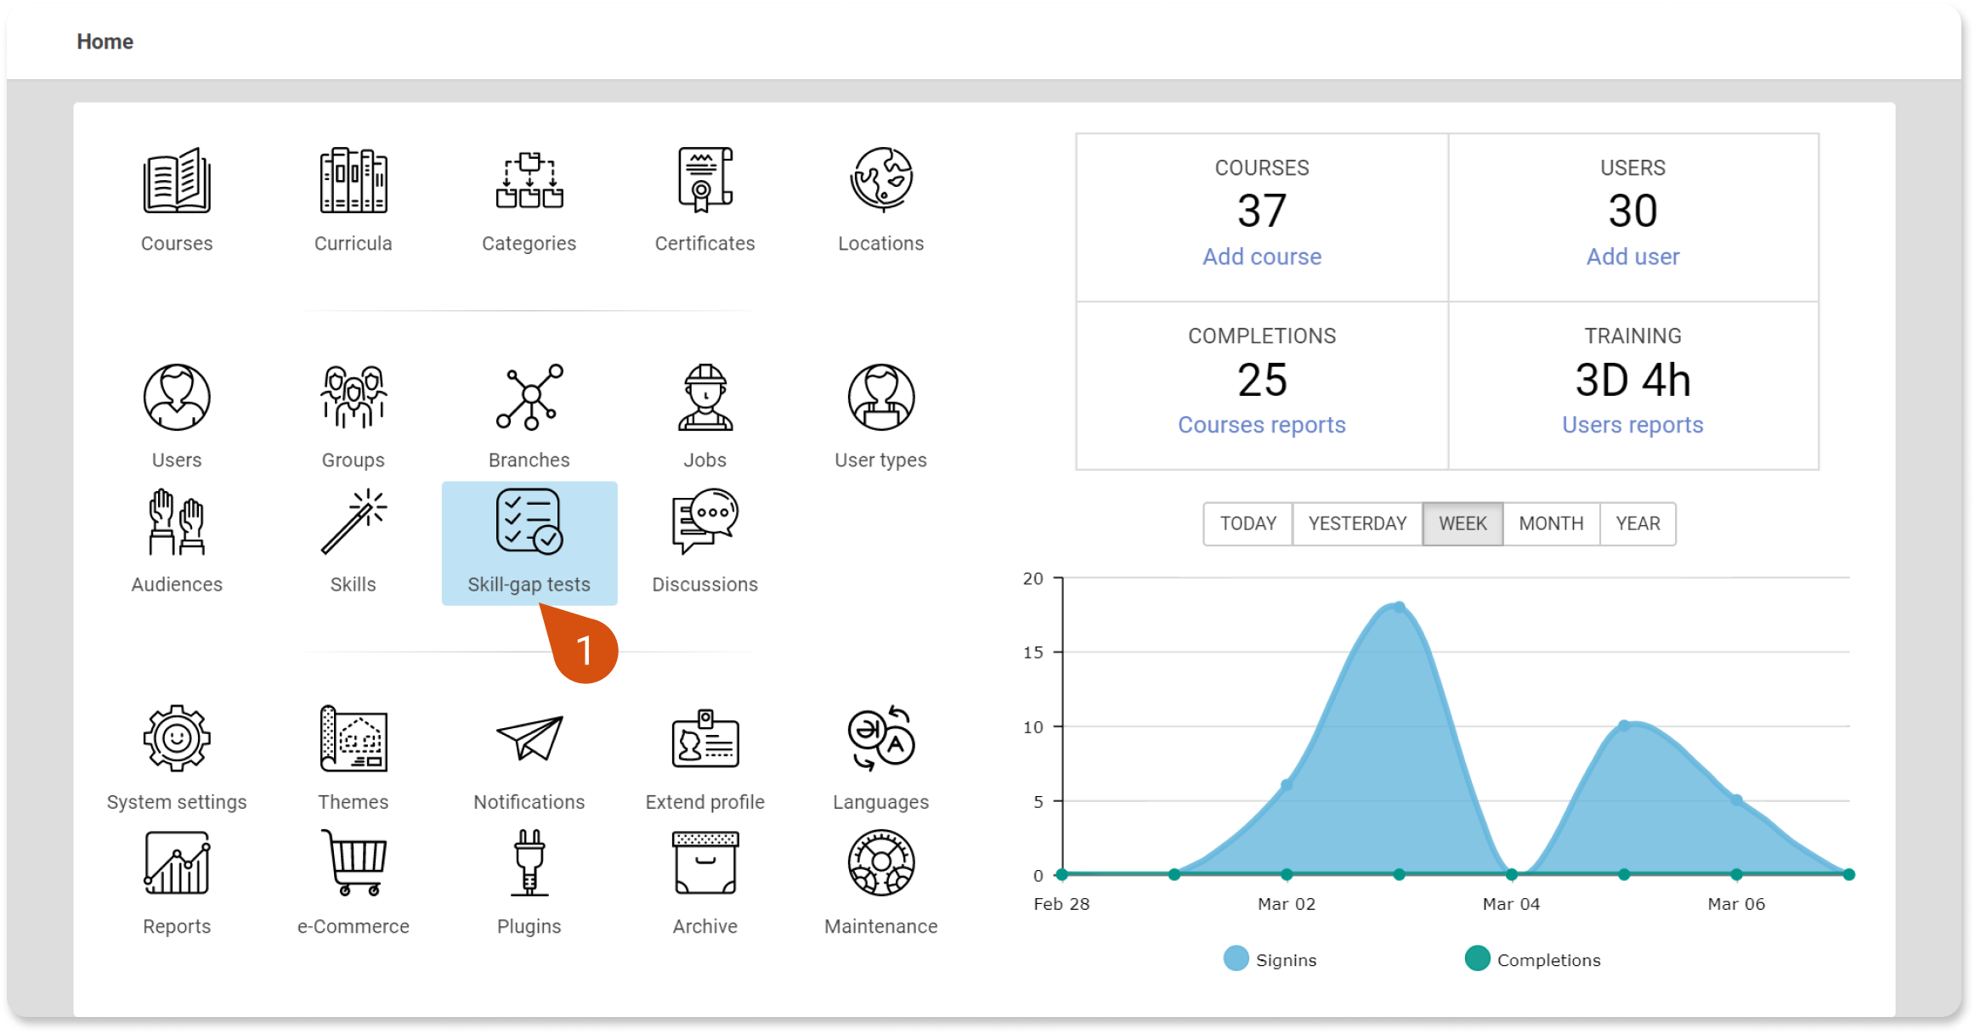This screenshot has height=1034, width=1975.
Task: Open the Skills magic wand icon
Action: 354,522
